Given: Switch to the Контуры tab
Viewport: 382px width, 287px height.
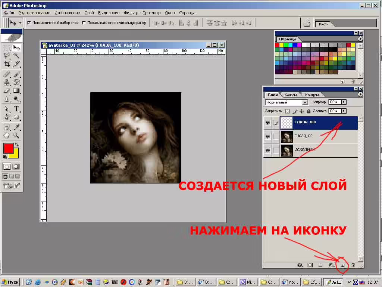Looking at the screenshot, I should [312, 95].
